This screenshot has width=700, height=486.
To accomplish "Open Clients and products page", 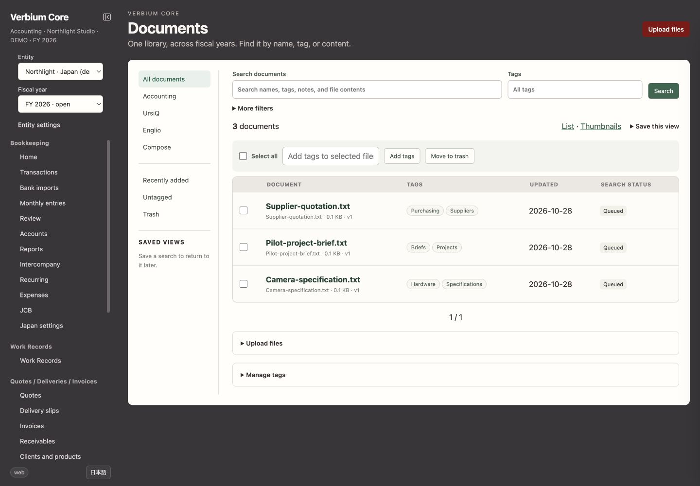I will coord(51,456).
